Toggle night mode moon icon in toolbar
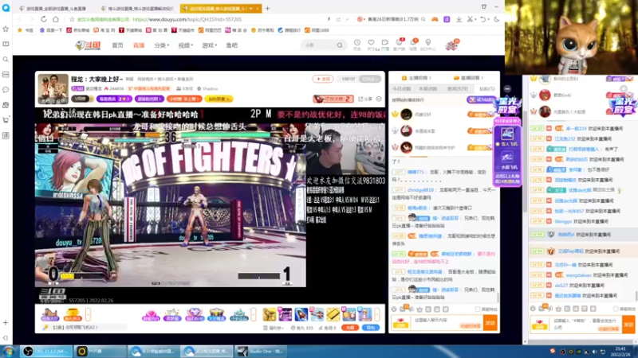The width and height of the screenshot is (638, 358). (x=496, y=19)
